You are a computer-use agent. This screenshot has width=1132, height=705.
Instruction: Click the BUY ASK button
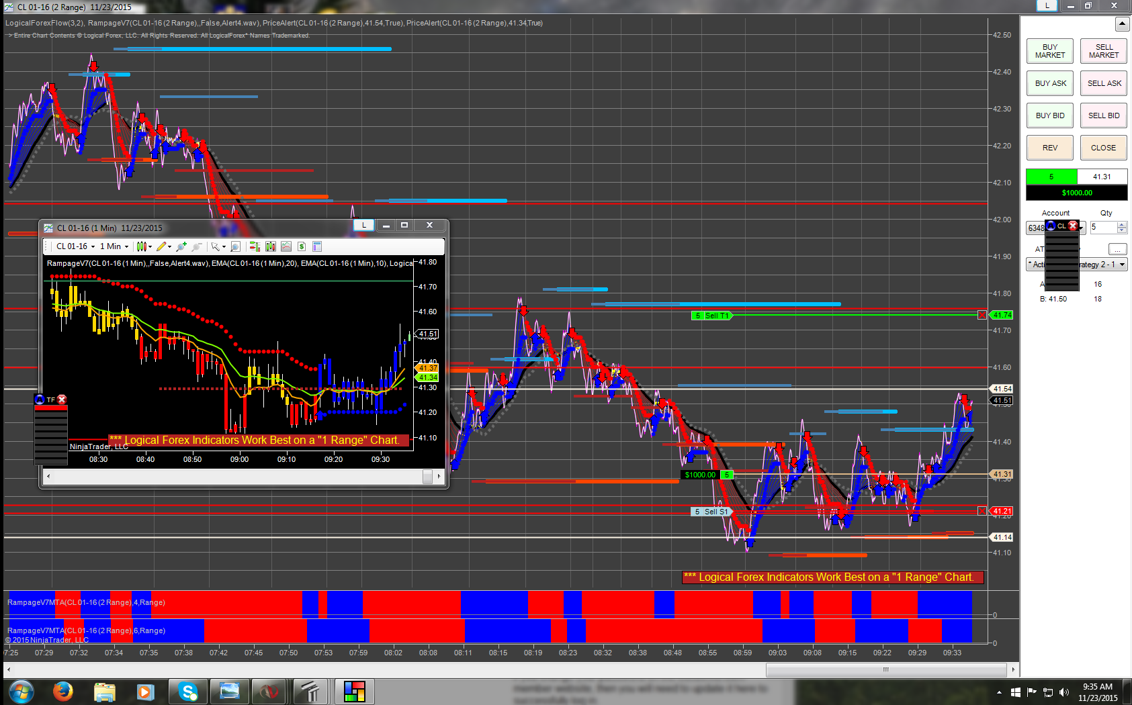pyautogui.click(x=1050, y=83)
